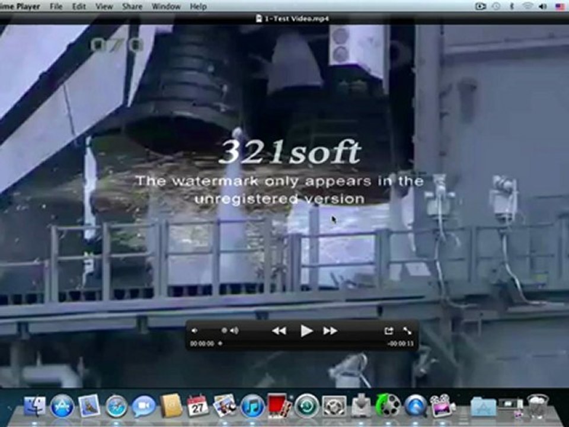Open Time Machine menu bar icon
This screenshot has width=569, height=427.
click(x=496, y=6)
